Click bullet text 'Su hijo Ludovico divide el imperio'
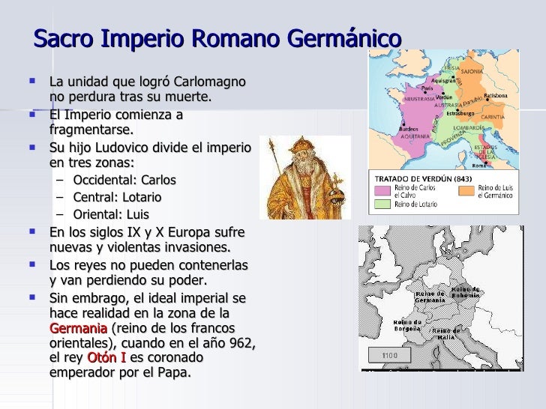 point(150,148)
